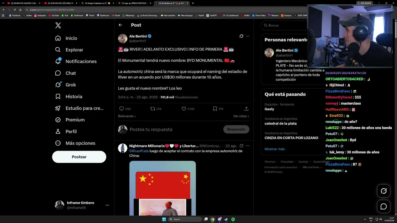Screen dimensions: 397x223
Task: Switch to the JULIÁN FUE SILBADO YouTube tab
Action: pos(24,3)
